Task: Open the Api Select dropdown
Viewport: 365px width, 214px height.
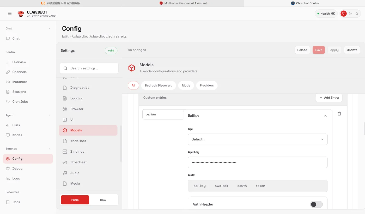Action: click(257, 139)
